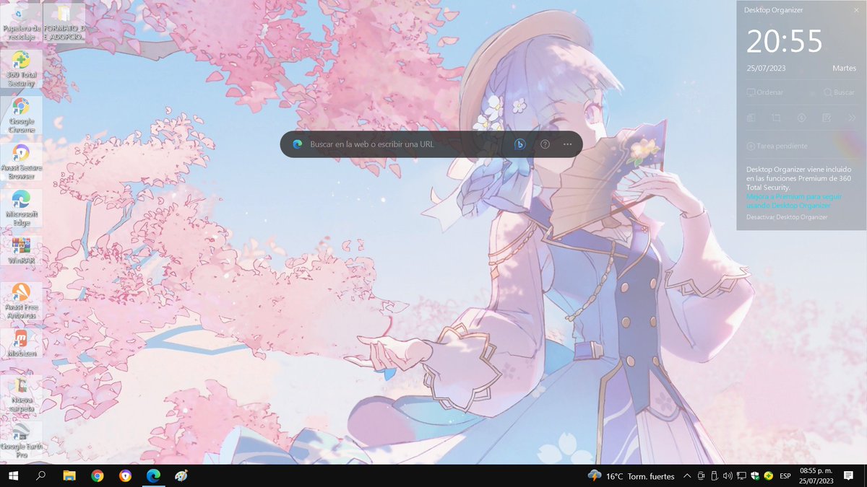The height and width of the screenshot is (487, 867).
Task: Open the weather widget showing 16°C
Action: 631,476
